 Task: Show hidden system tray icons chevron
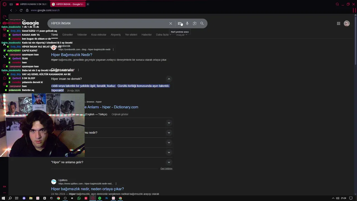(x=333, y=198)
